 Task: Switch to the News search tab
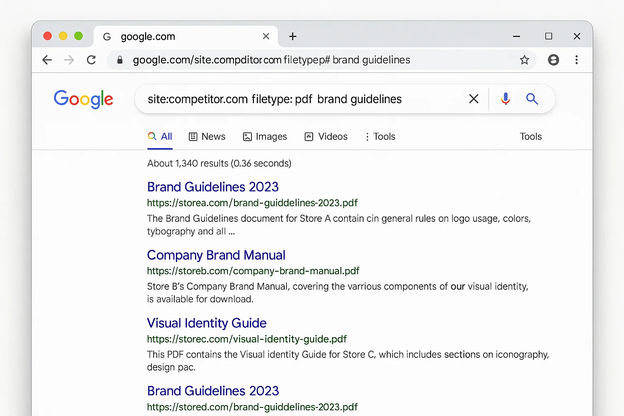click(x=207, y=136)
